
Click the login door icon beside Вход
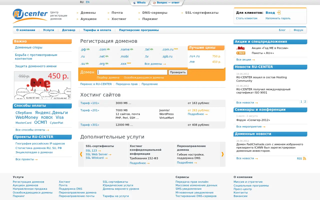pyautogui.click(x=279, y=12)
